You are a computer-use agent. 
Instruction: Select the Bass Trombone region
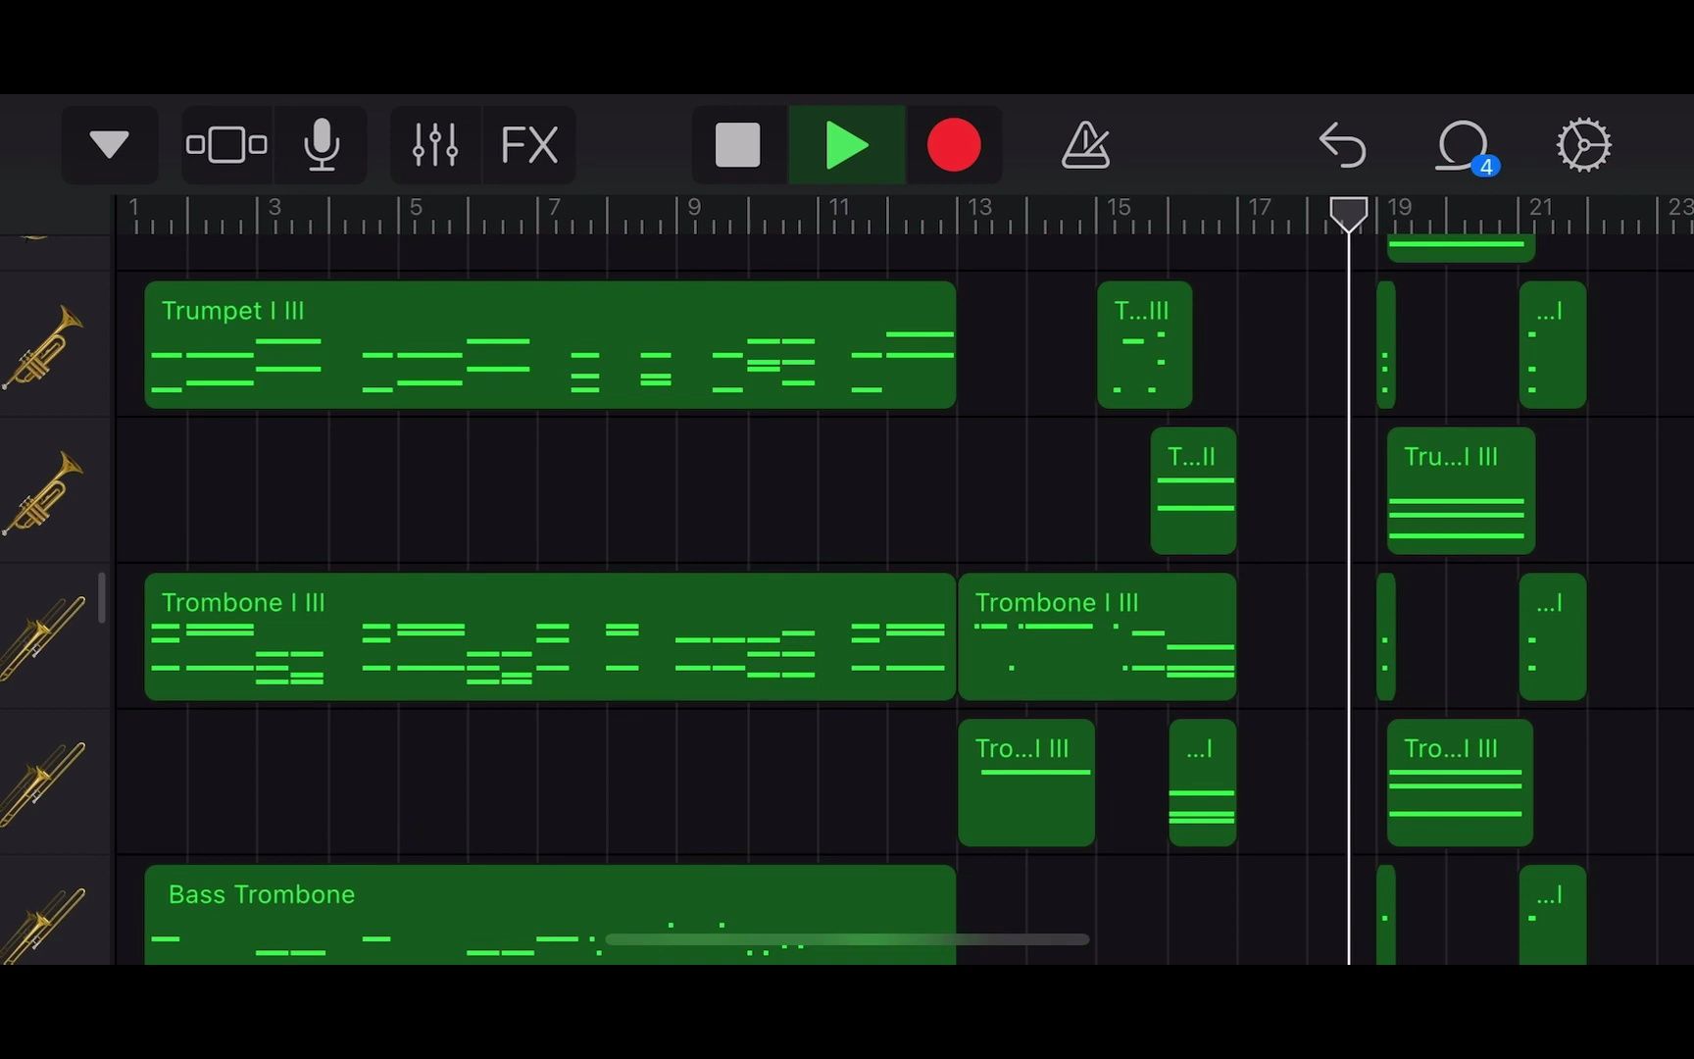coord(550,915)
